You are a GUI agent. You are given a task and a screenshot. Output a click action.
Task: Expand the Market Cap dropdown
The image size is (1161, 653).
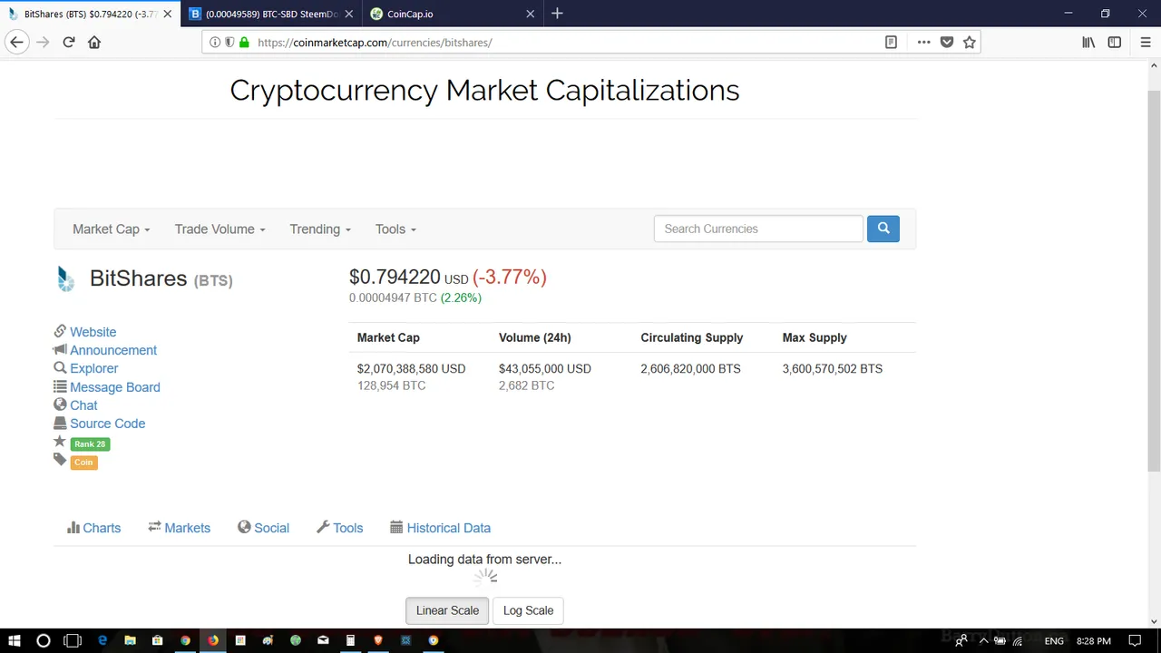[112, 229]
